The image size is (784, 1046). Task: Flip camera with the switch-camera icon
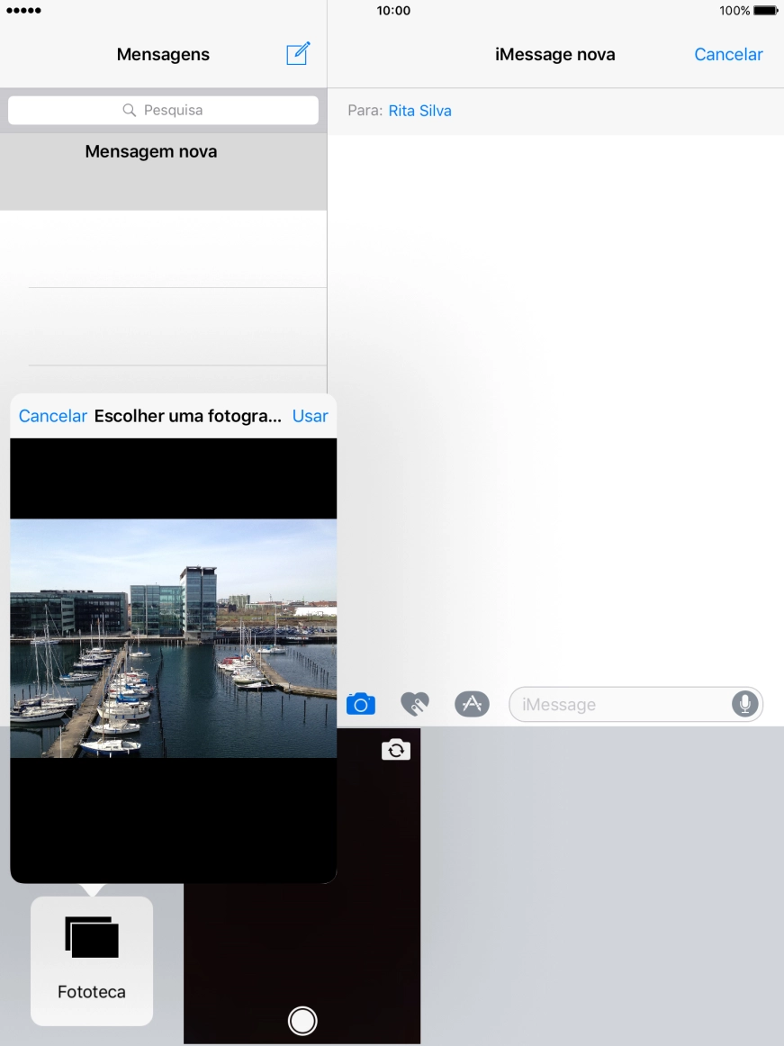pos(395,750)
